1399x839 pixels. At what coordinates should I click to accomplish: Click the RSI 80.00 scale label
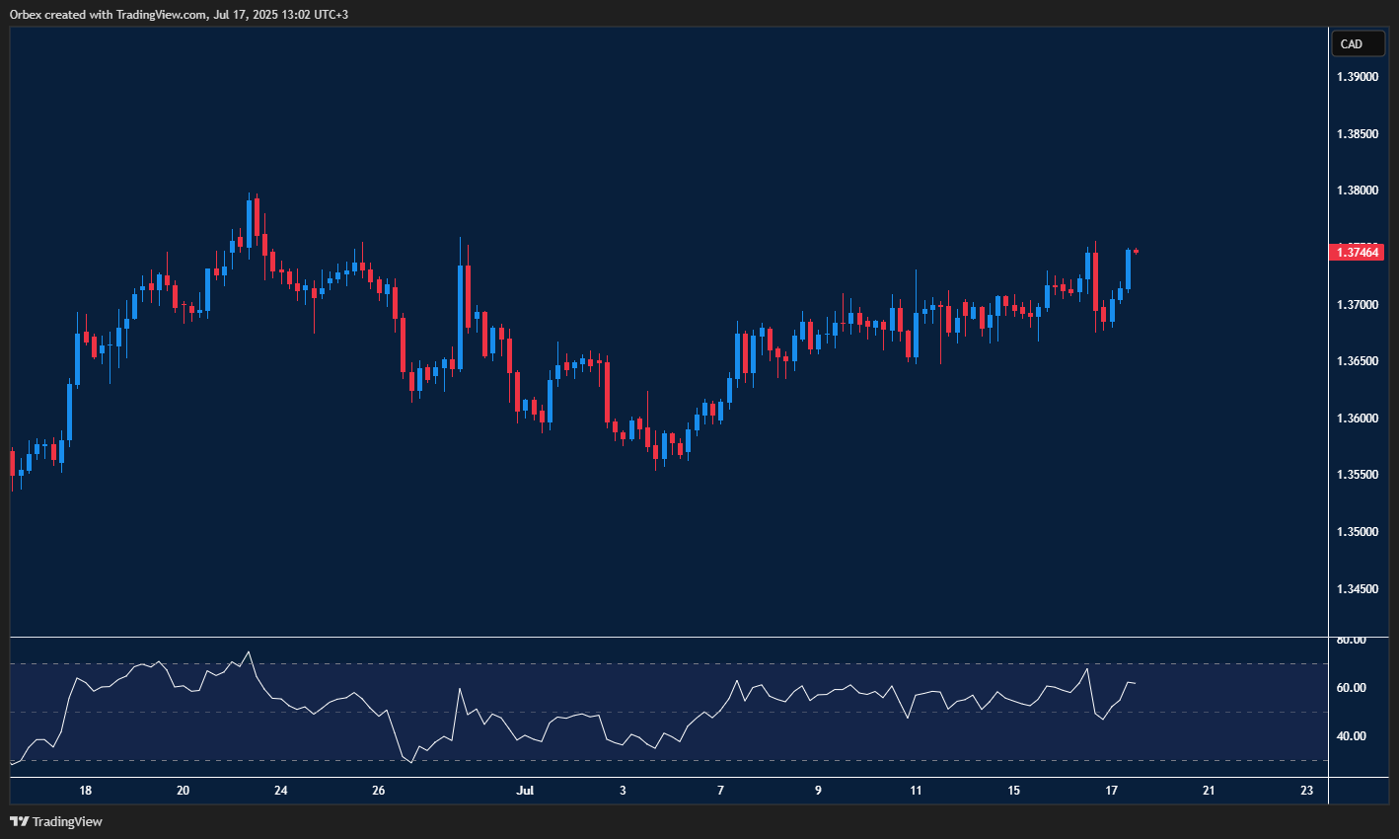point(1351,640)
